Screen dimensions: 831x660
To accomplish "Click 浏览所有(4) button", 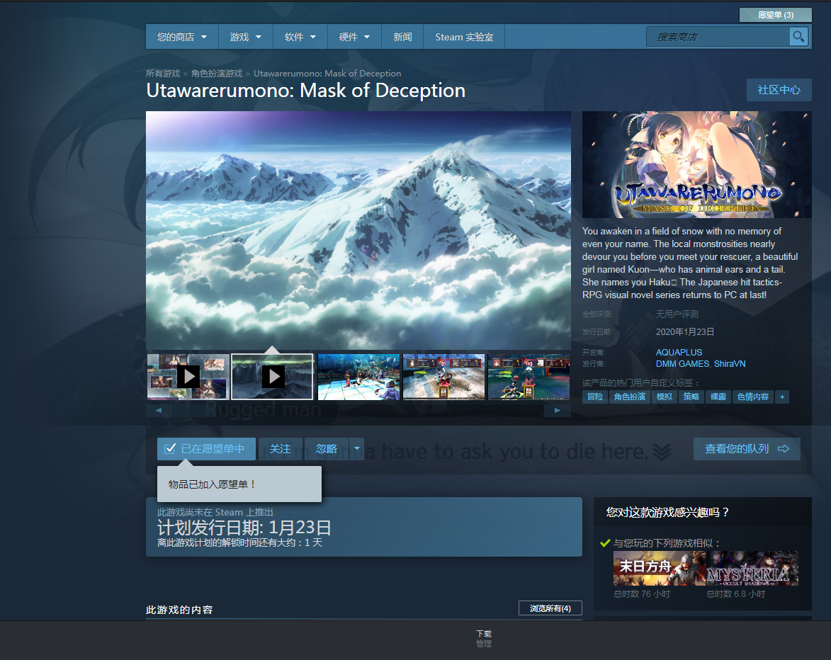I will [550, 608].
